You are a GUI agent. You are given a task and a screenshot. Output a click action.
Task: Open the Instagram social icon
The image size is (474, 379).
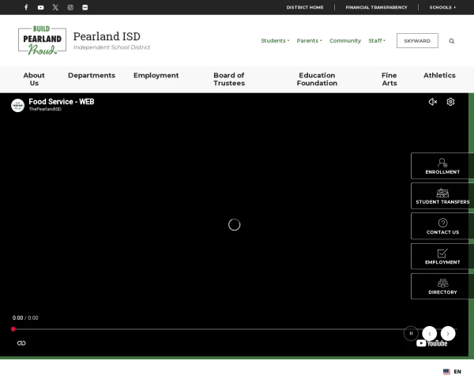pos(70,7)
